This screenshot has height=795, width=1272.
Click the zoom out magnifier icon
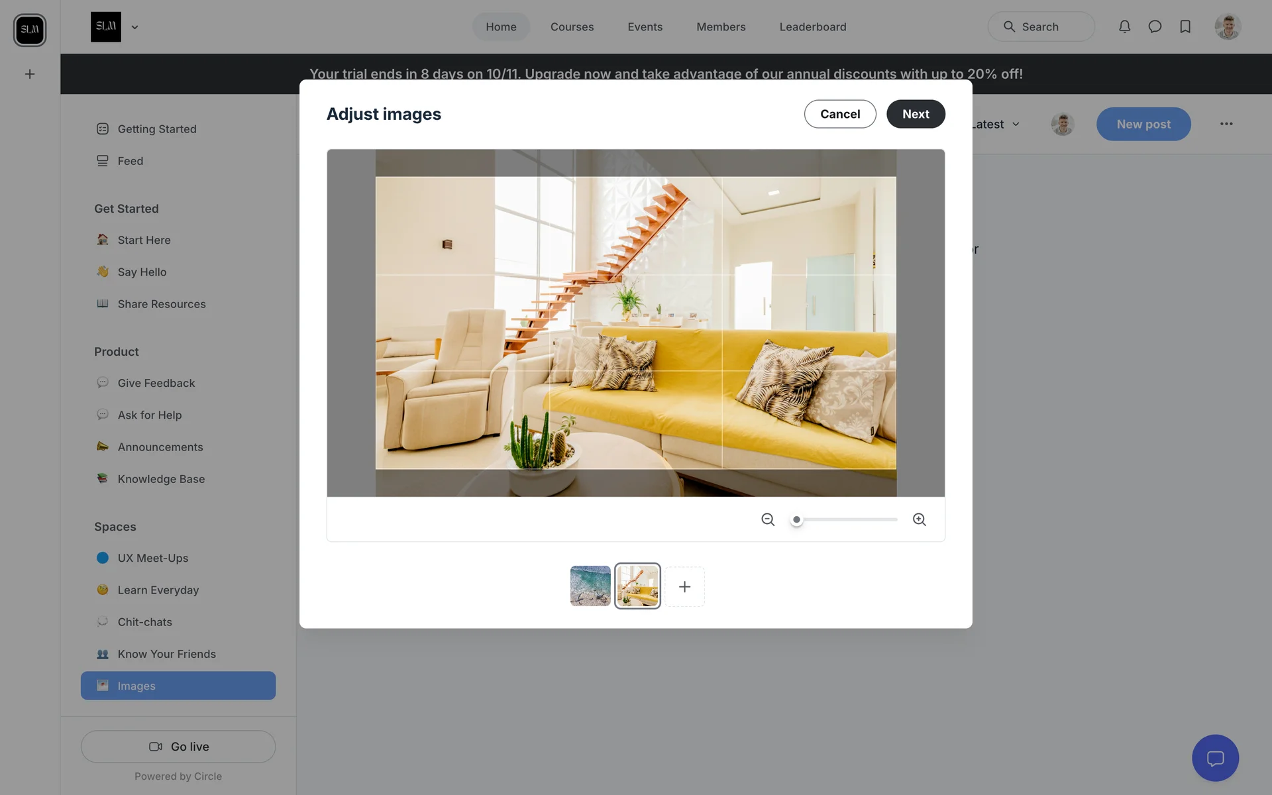pos(768,519)
